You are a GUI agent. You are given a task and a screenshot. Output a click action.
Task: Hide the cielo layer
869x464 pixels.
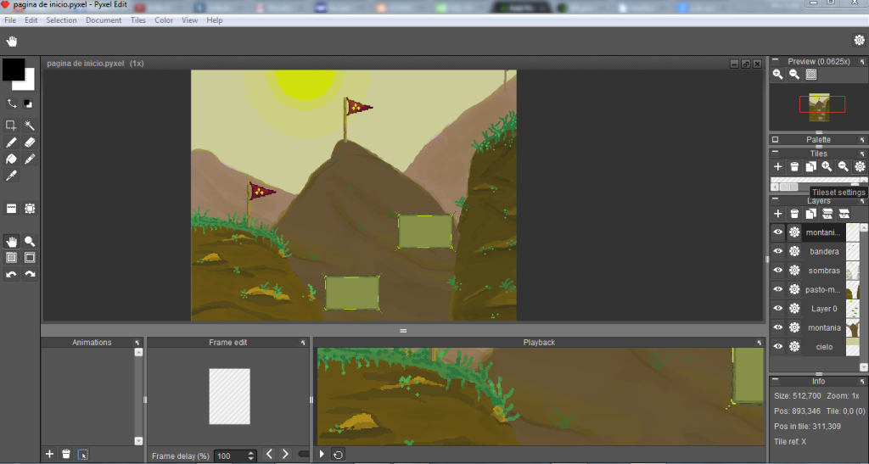coord(778,347)
